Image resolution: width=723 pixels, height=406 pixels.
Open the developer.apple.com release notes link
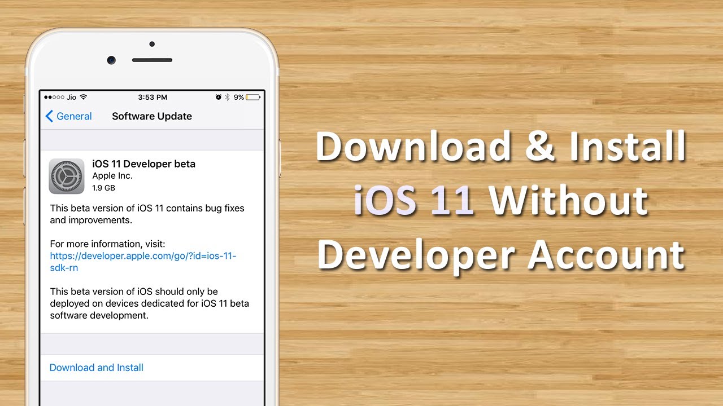143,262
